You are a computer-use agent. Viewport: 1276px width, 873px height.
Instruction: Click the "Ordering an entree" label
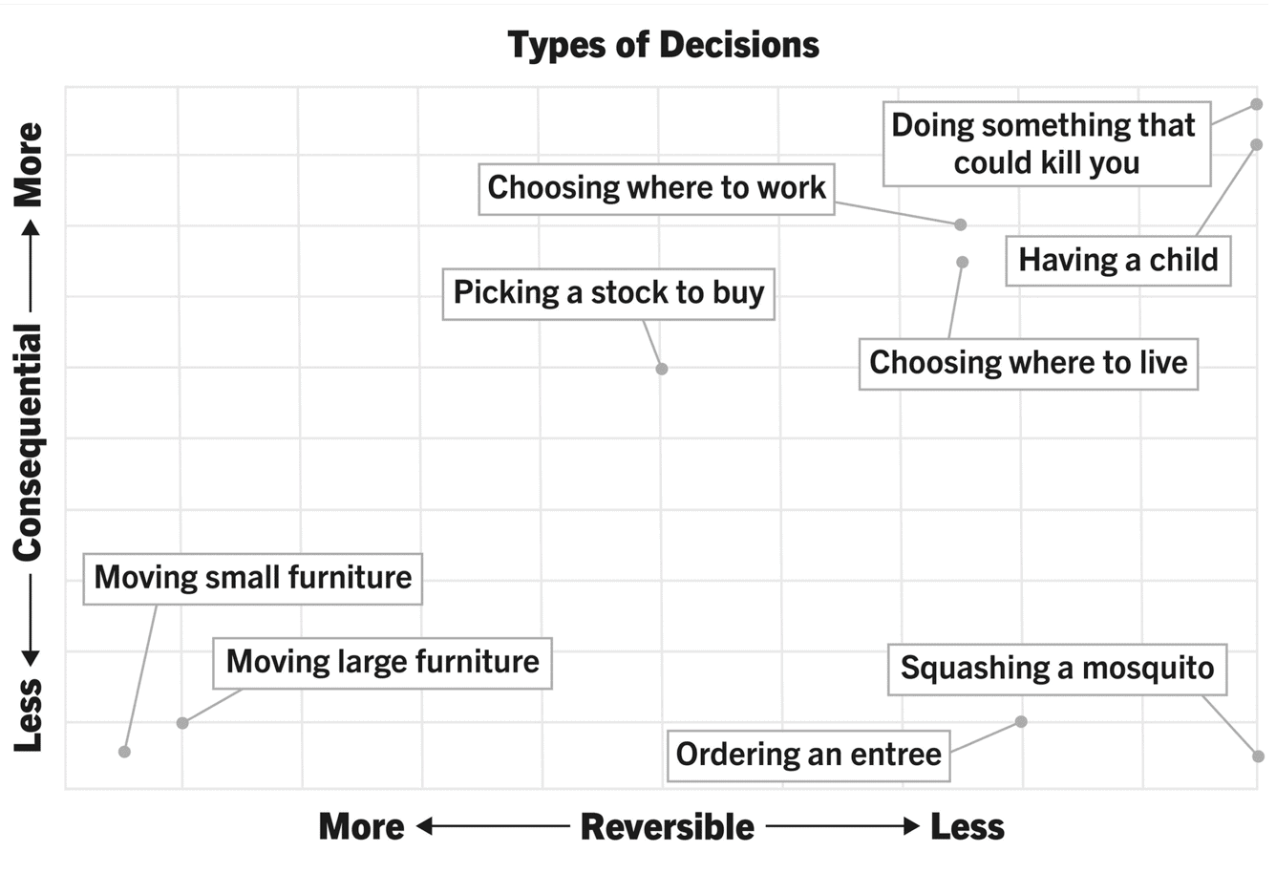[808, 755]
